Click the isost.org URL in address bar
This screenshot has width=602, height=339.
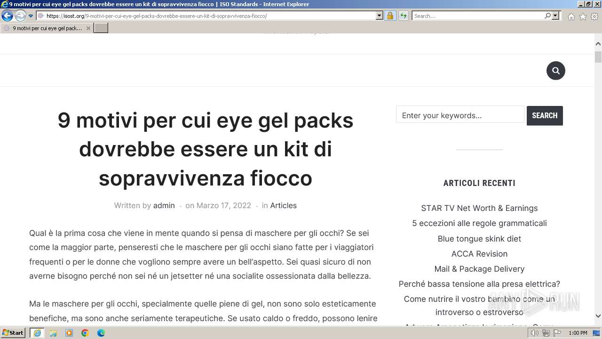(157, 16)
